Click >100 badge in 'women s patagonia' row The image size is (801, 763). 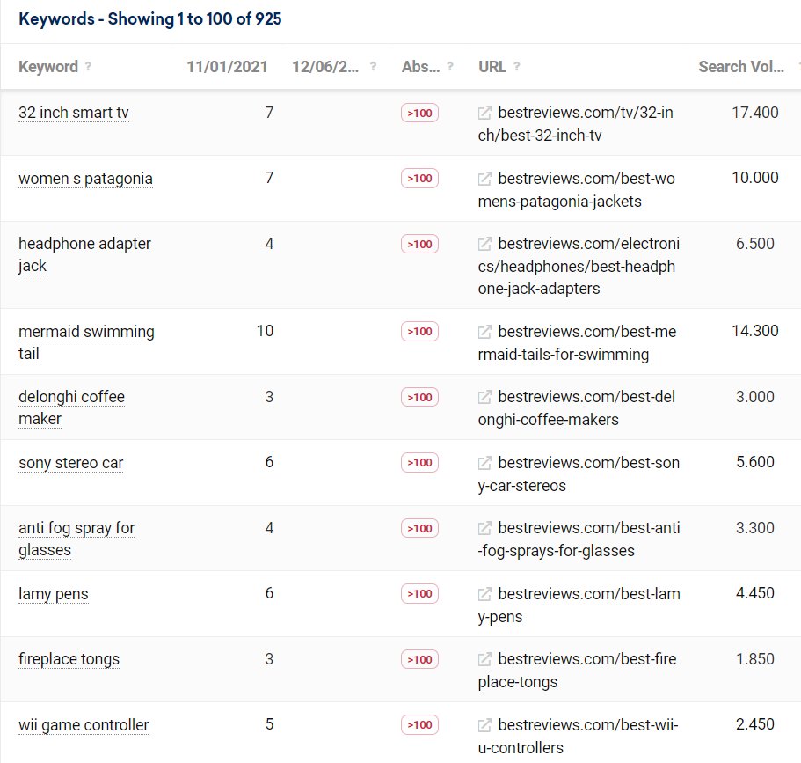(x=420, y=179)
